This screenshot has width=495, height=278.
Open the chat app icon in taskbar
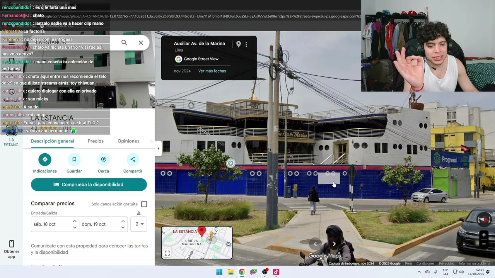click(253, 272)
